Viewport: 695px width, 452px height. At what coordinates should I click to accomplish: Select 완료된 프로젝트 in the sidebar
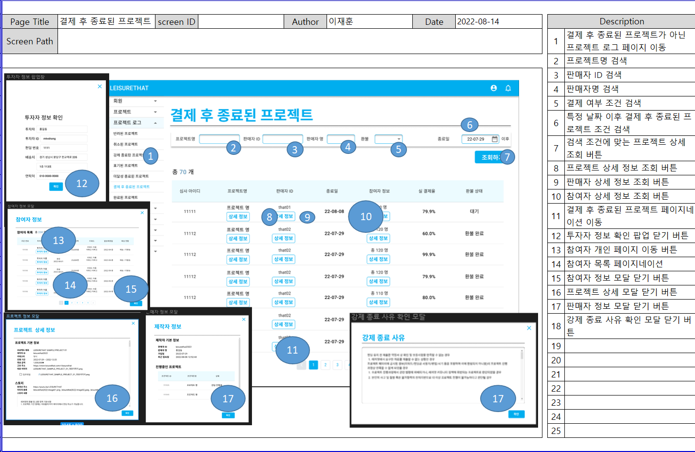(126, 197)
